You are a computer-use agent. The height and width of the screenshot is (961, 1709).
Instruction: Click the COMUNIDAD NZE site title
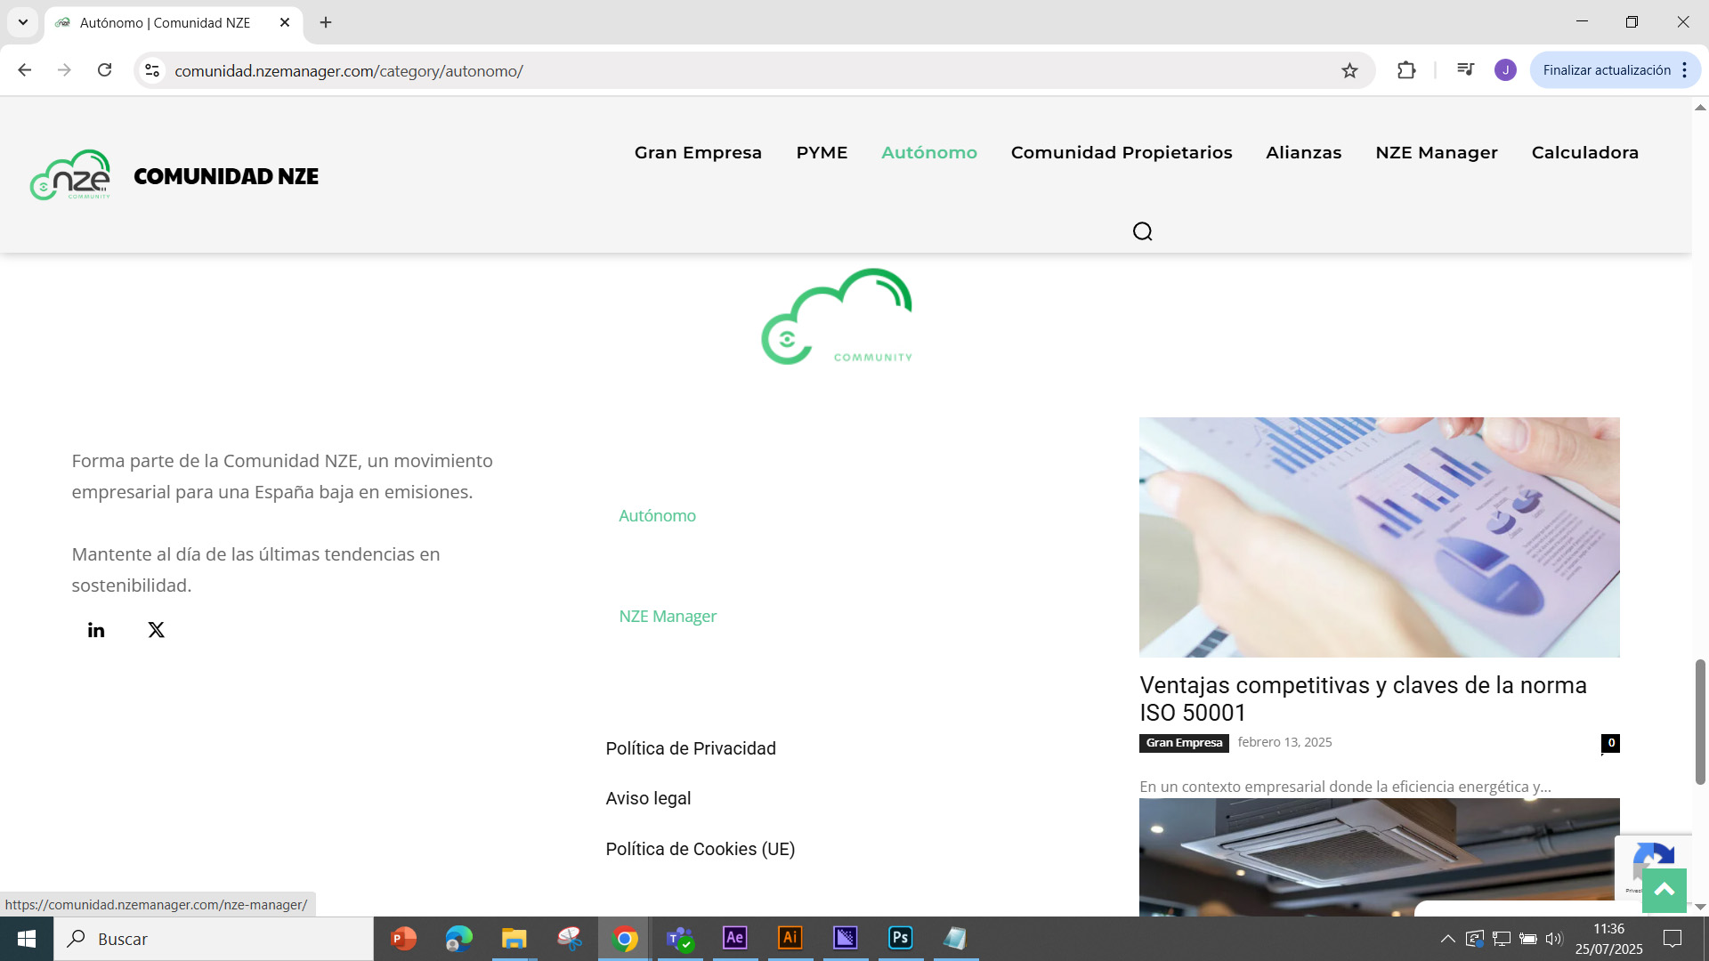(226, 176)
